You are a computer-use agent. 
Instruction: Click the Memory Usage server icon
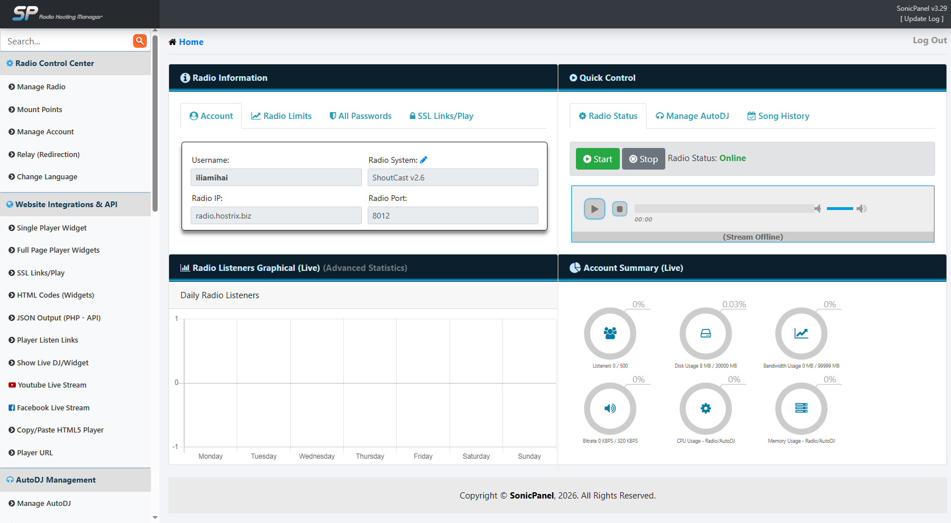[801, 408]
